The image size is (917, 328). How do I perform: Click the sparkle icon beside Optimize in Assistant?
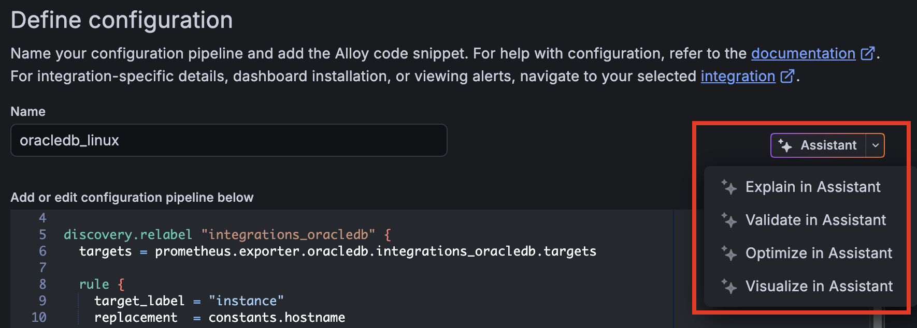[729, 254]
